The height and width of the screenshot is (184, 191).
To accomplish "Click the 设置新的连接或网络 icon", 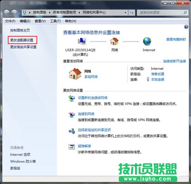I will point(72,99).
